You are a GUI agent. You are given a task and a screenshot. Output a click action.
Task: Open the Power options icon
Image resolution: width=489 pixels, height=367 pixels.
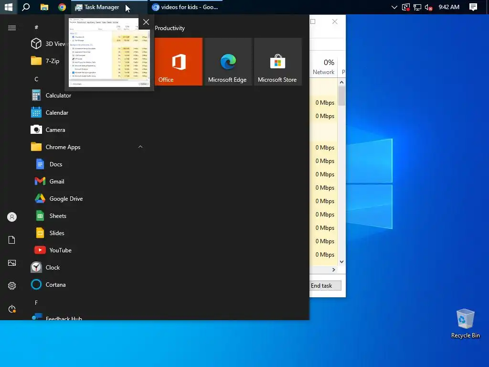pyautogui.click(x=12, y=309)
